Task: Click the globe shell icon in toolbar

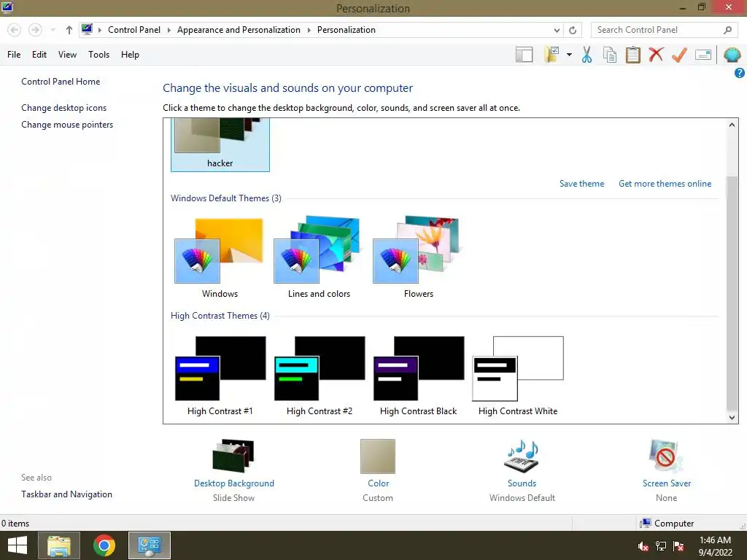Action: point(732,55)
